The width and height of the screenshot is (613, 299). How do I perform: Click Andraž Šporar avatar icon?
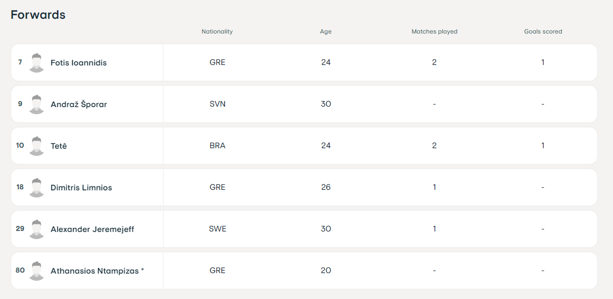[x=37, y=104]
